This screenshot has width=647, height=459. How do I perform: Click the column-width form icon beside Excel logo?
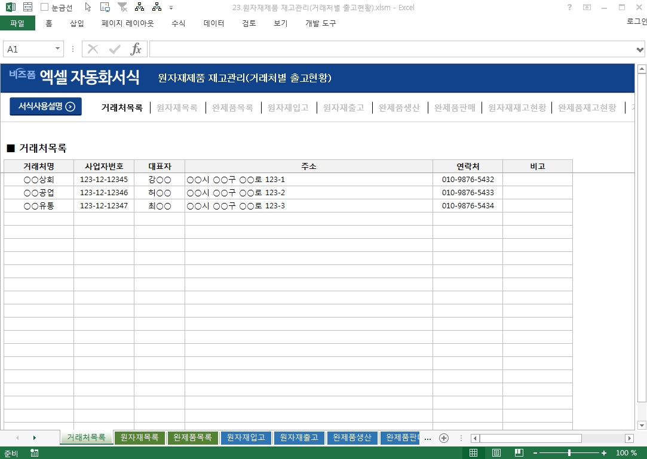27,7
